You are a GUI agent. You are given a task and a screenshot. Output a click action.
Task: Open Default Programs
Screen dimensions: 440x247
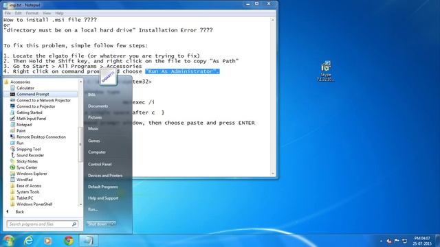pos(103,187)
